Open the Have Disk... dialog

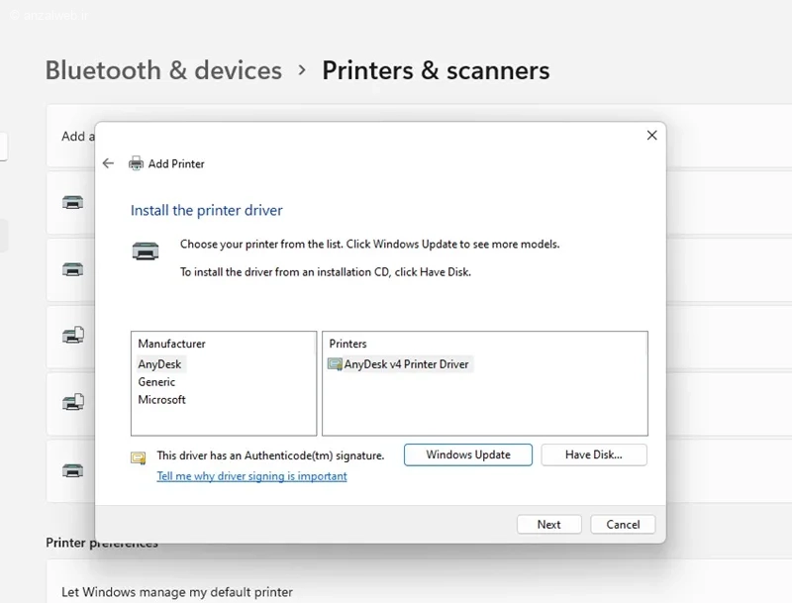tap(593, 454)
